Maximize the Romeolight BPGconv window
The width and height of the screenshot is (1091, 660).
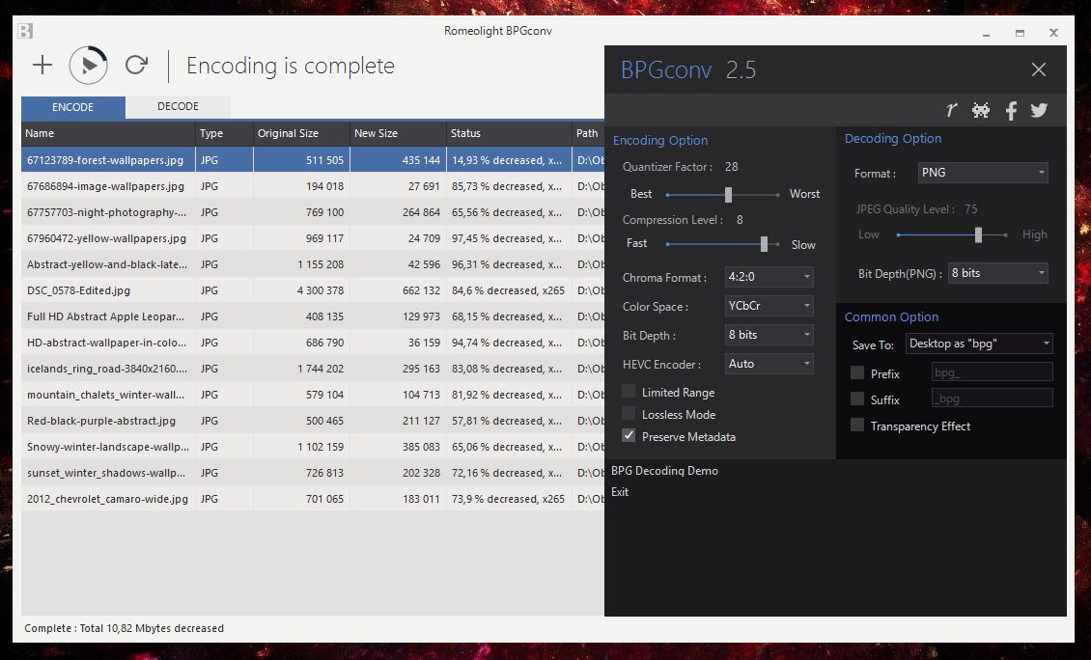pyautogui.click(x=1020, y=33)
